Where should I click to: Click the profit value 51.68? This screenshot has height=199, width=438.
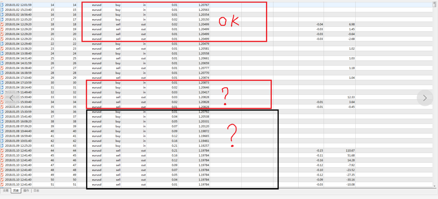coord(351,155)
